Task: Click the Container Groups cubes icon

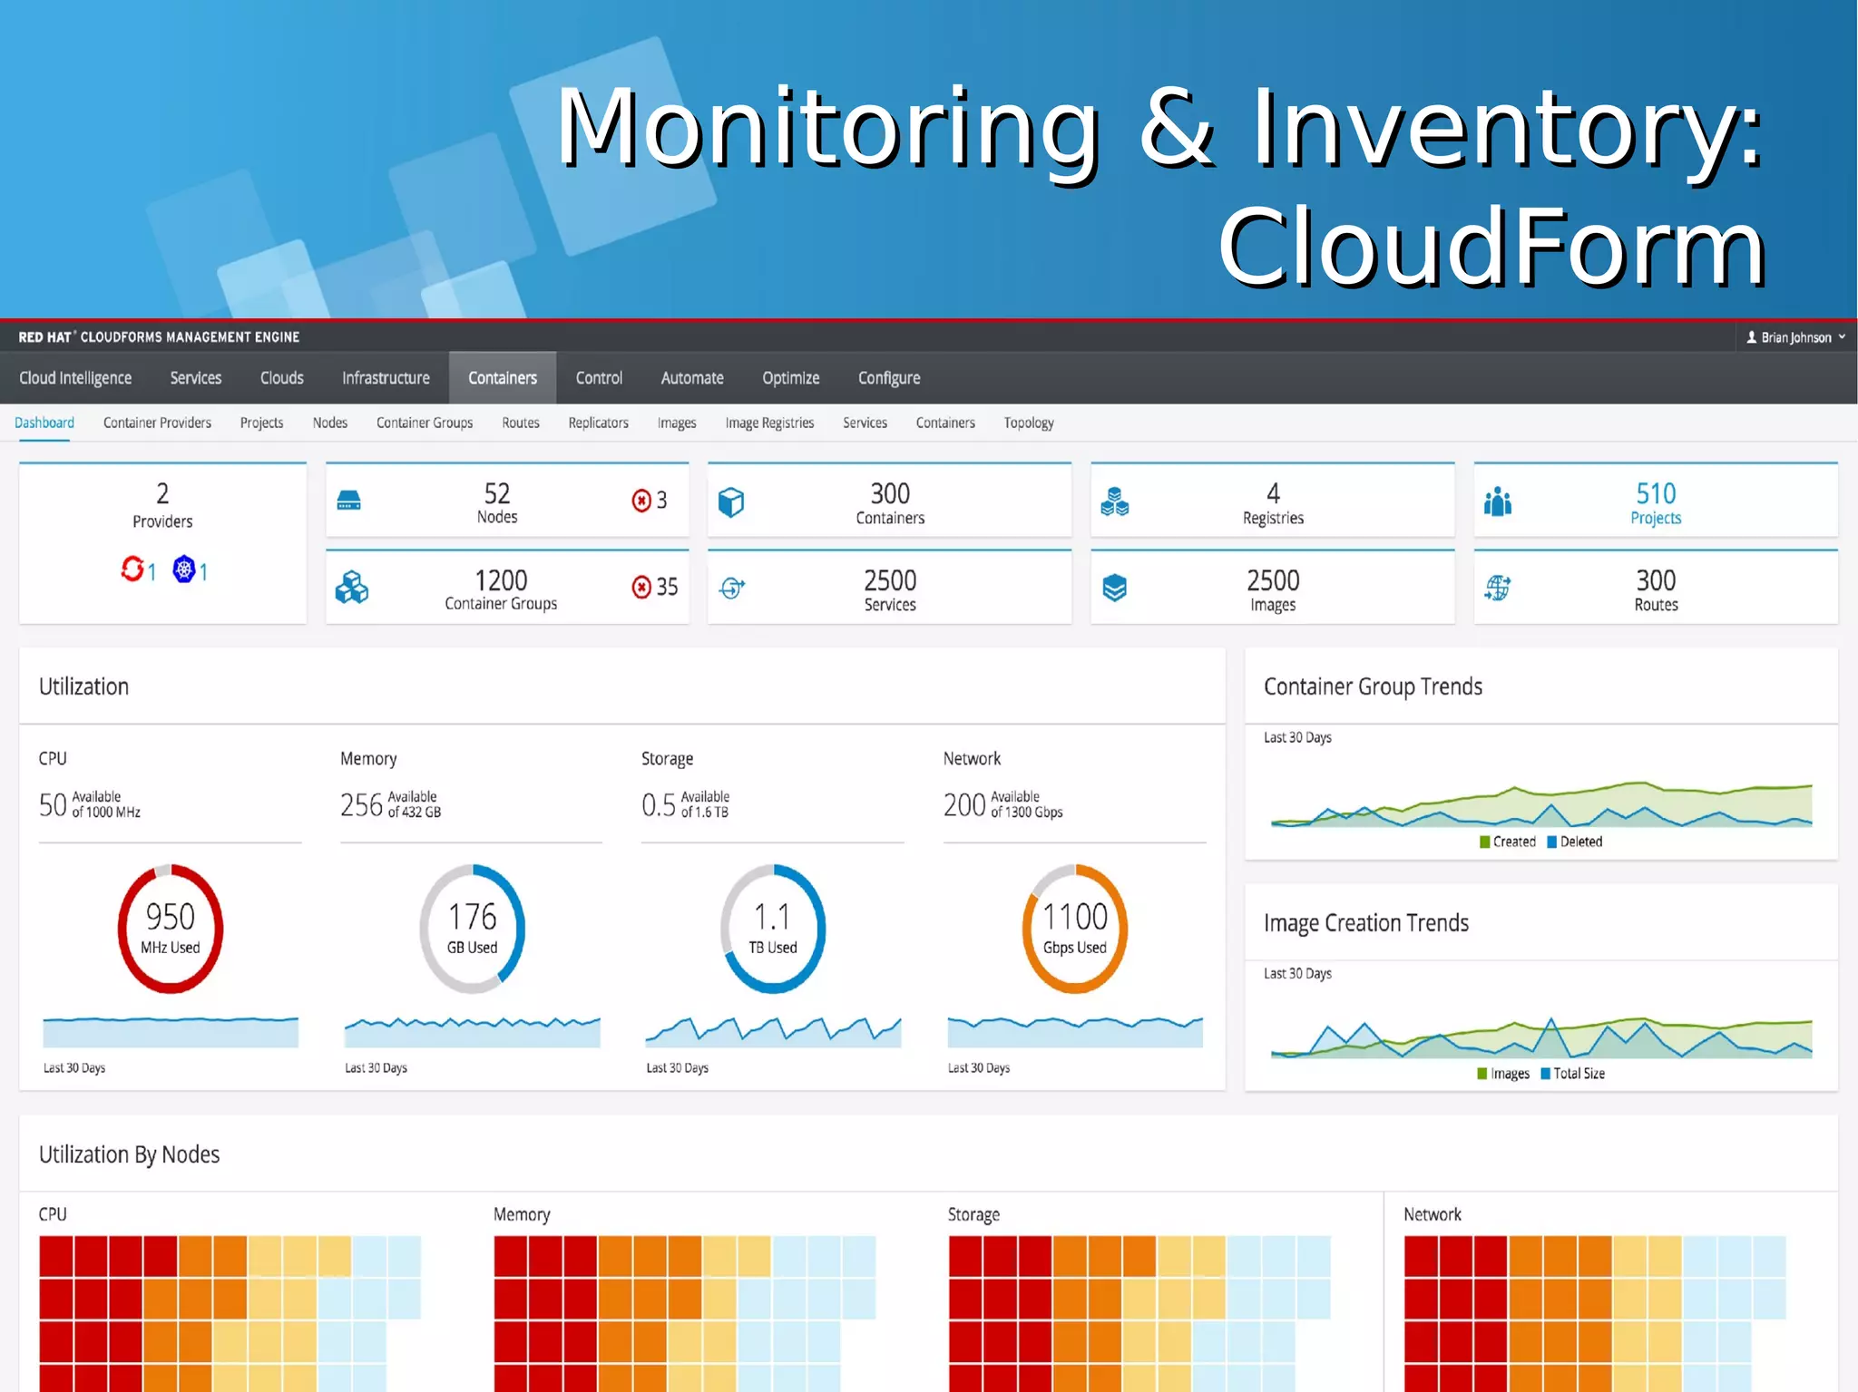Action: point(351,588)
